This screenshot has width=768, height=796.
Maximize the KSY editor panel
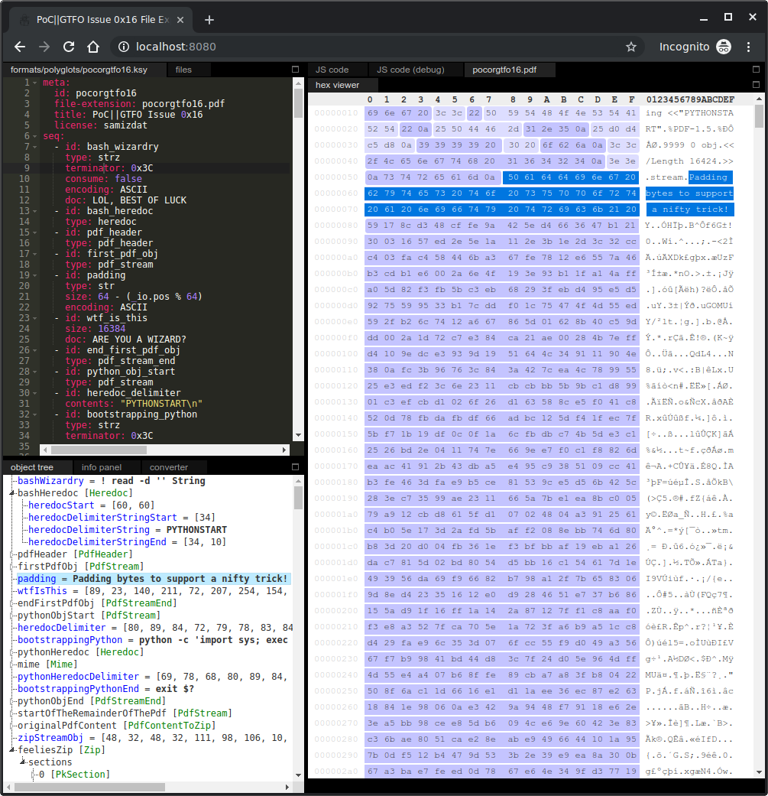pyautogui.click(x=295, y=69)
